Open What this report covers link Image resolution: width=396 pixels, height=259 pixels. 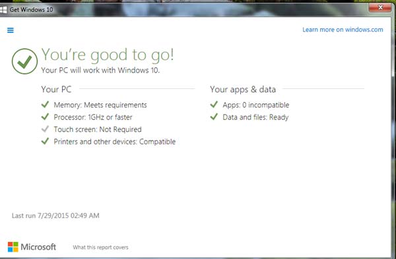click(x=100, y=247)
